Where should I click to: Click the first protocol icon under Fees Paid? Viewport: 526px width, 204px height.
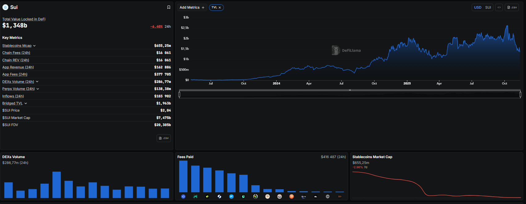(x=183, y=197)
